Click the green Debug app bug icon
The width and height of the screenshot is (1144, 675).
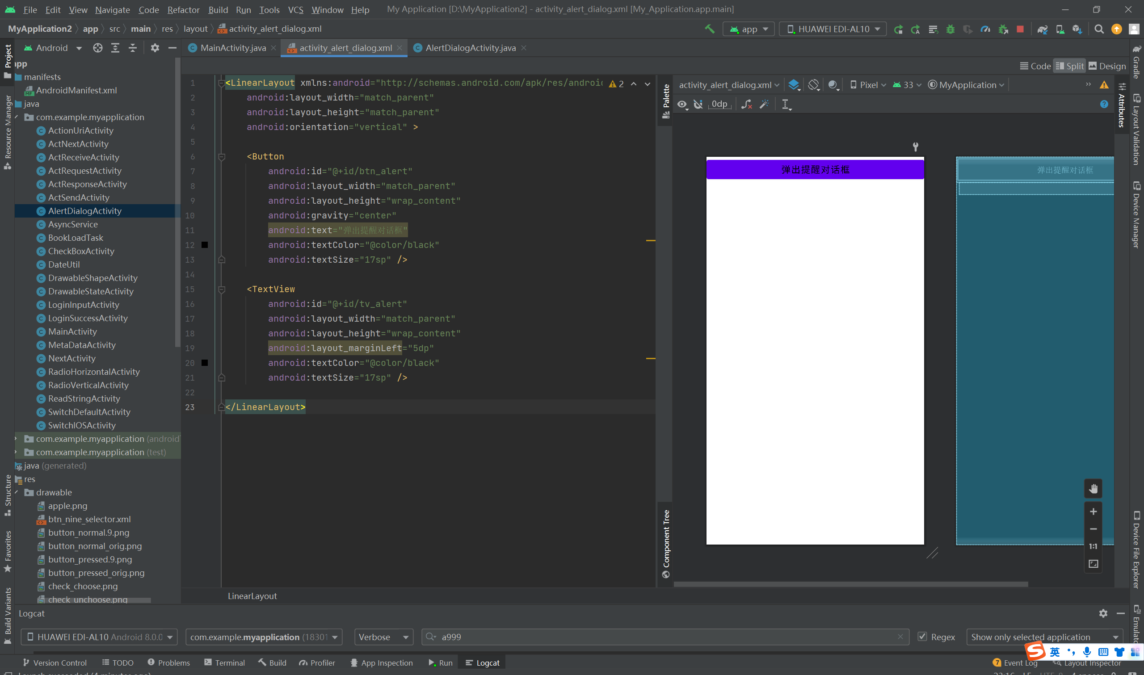point(950,29)
